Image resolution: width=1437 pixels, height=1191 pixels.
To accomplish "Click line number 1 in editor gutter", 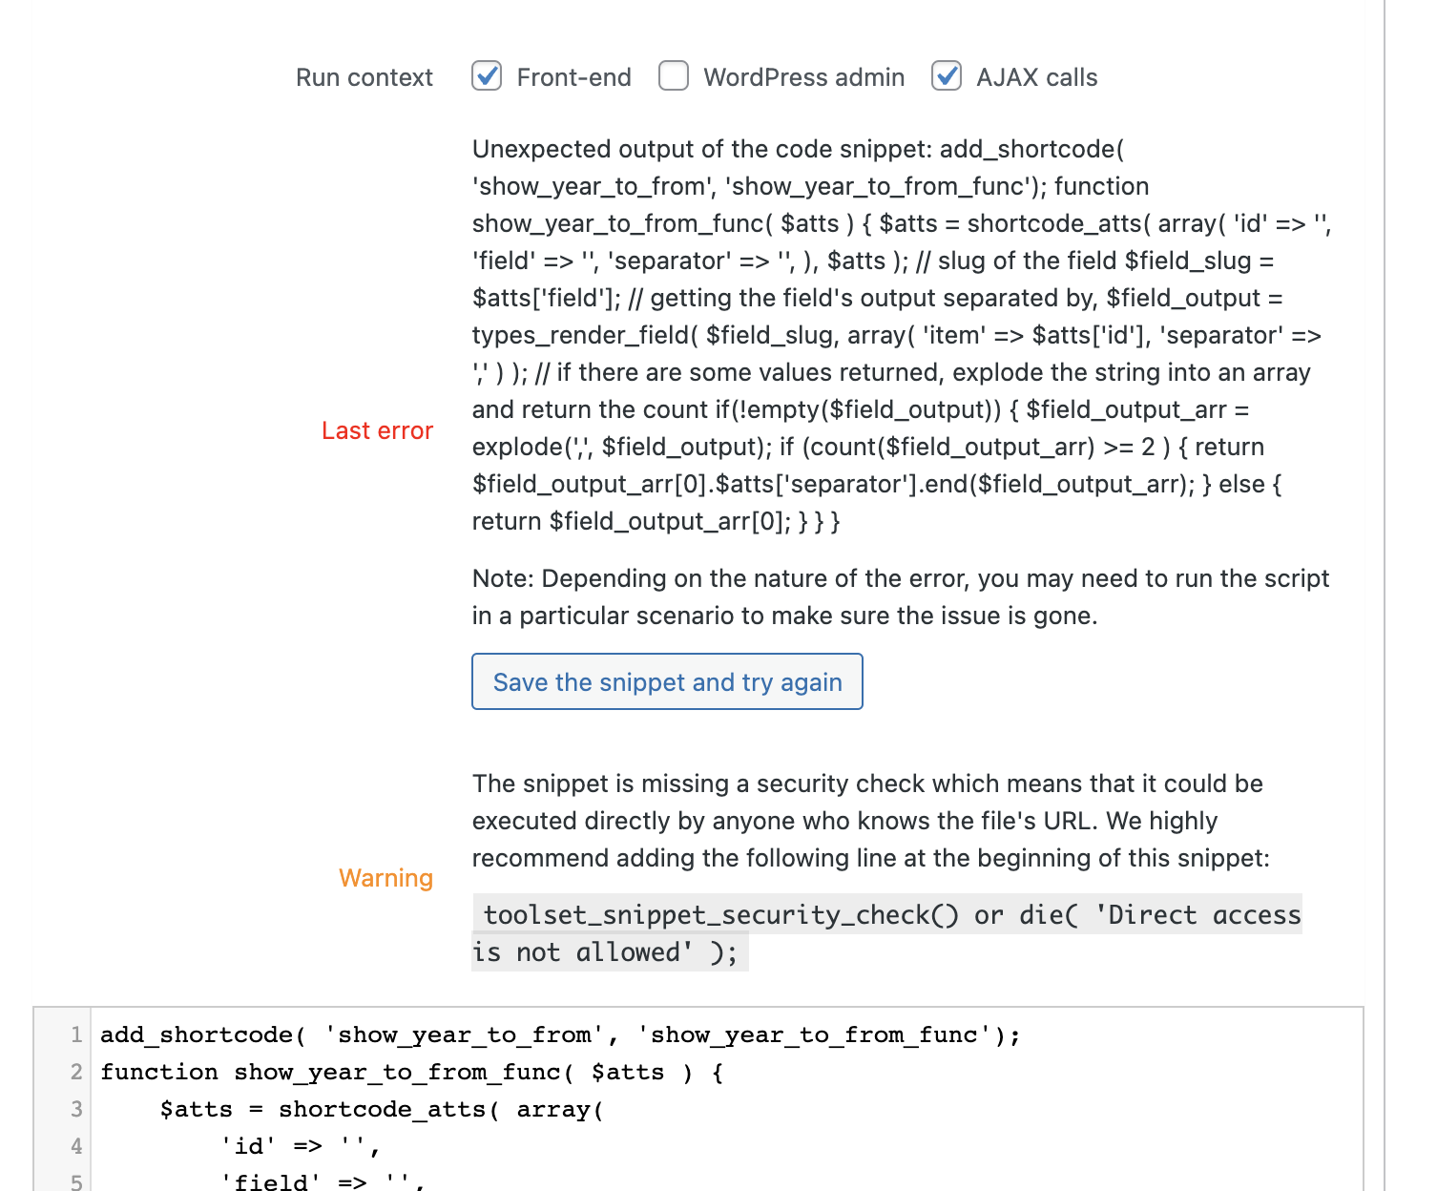I will [x=76, y=1034].
